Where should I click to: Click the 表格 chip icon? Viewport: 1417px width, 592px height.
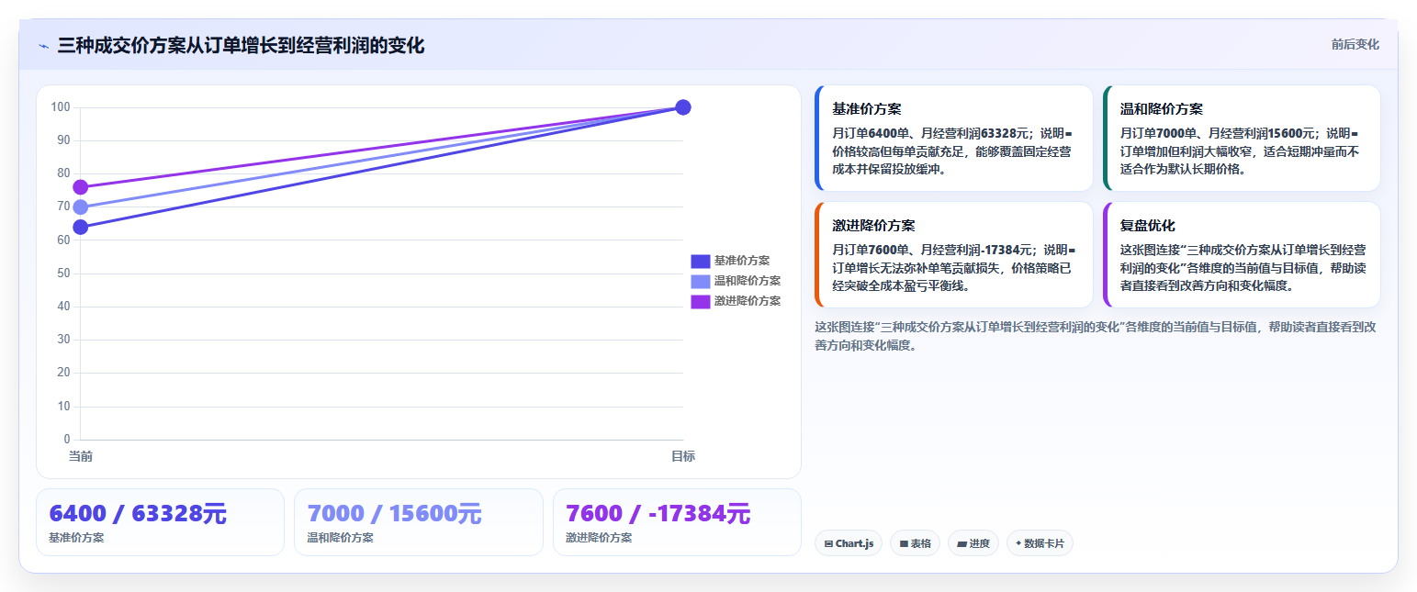pyautogui.click(x=904, y=543)
